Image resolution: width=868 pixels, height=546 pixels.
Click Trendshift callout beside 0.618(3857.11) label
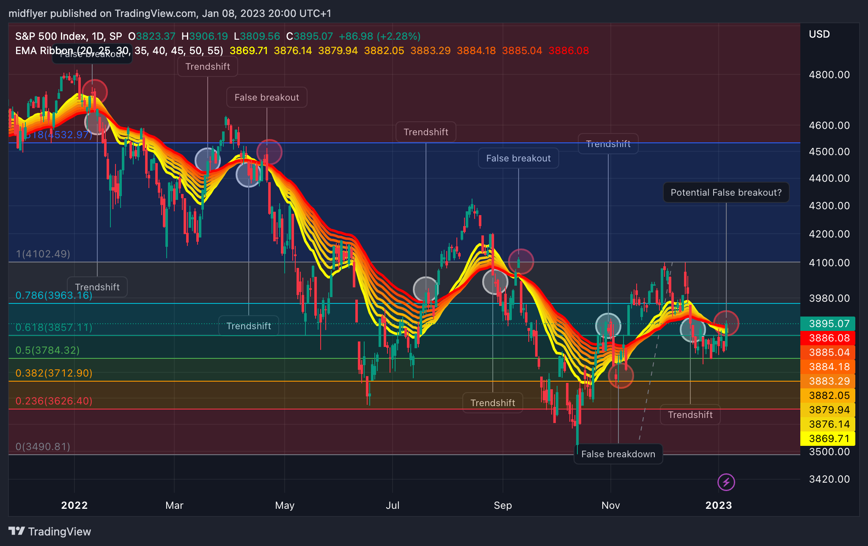[x=249, y=326]
